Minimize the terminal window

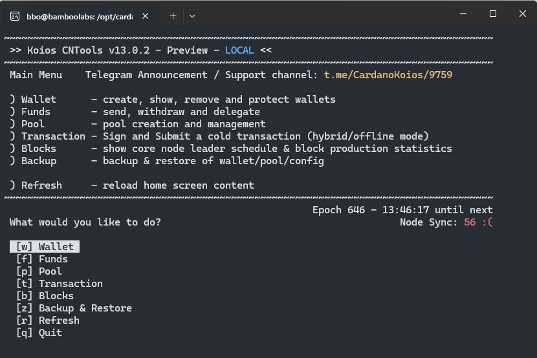[x=463, y=14]
